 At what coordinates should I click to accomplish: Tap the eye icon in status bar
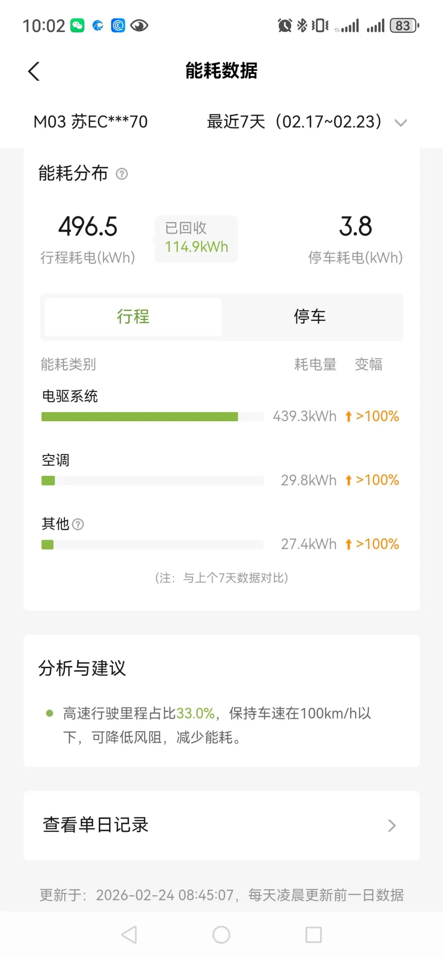tap(139, 26)
